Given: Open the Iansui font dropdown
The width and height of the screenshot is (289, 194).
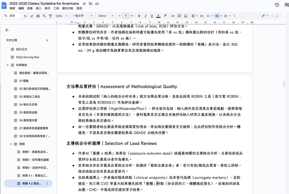Looking at the screenshot, I should (x=107, y=16).
